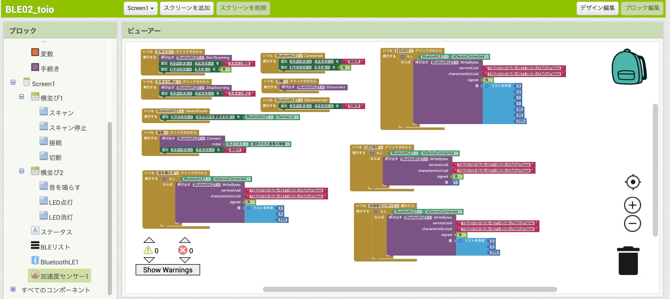Collapse the 横並び1 tree node

pos(22,97)
